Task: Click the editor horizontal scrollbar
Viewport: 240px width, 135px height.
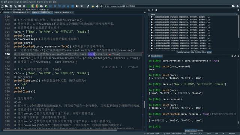Action: [x=60, y=130]
